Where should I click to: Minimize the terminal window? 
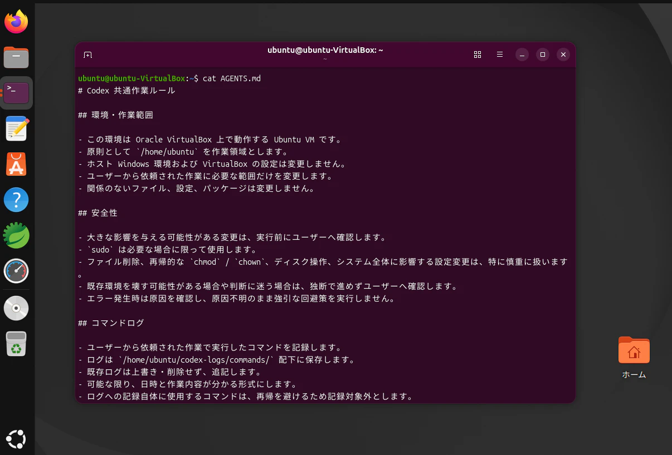[x=522, y=55]
